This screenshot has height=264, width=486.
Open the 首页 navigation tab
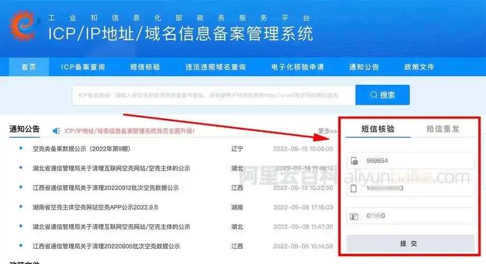29,67
